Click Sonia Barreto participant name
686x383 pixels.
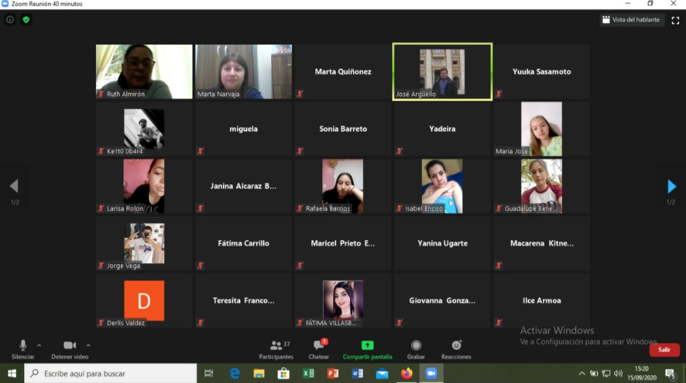pos(343,129)
